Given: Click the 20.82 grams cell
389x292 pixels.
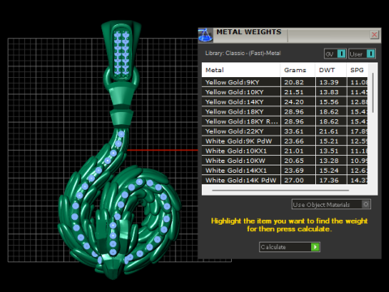Looking at the screenshot, I should 297,82.
